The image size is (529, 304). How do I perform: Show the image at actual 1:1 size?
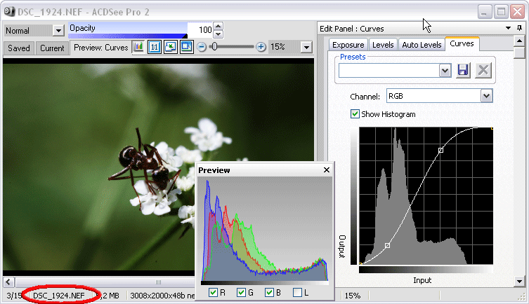pyautogui.click(x=155, y=47)
